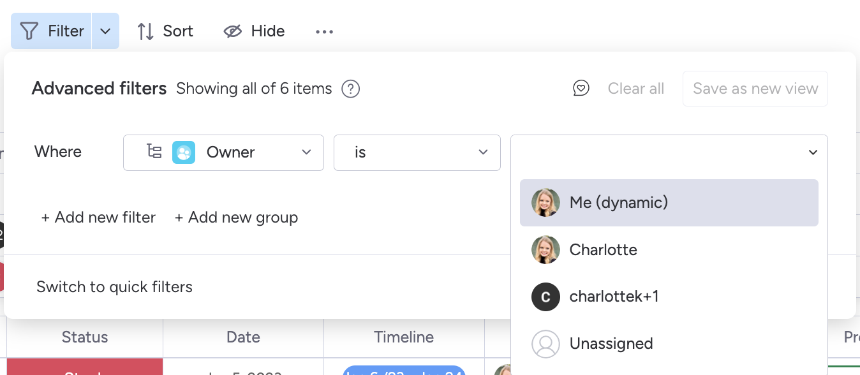Viewport: 860px width, 375px height.
Task: Add a new filter row
Action: click(98, 217)
